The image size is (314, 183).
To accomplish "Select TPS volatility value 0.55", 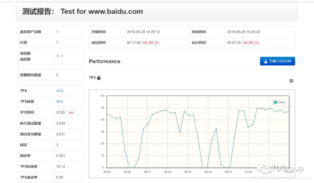I will pyautogui.click(x=60, y=177).
